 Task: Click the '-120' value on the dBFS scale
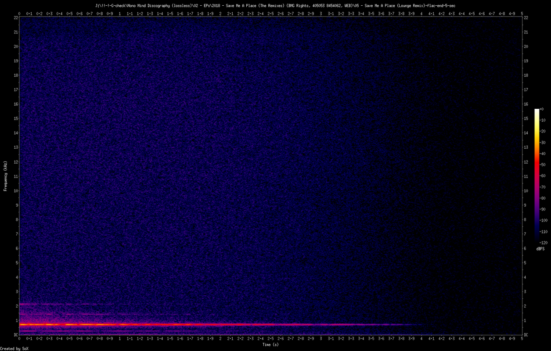(544, 242)
